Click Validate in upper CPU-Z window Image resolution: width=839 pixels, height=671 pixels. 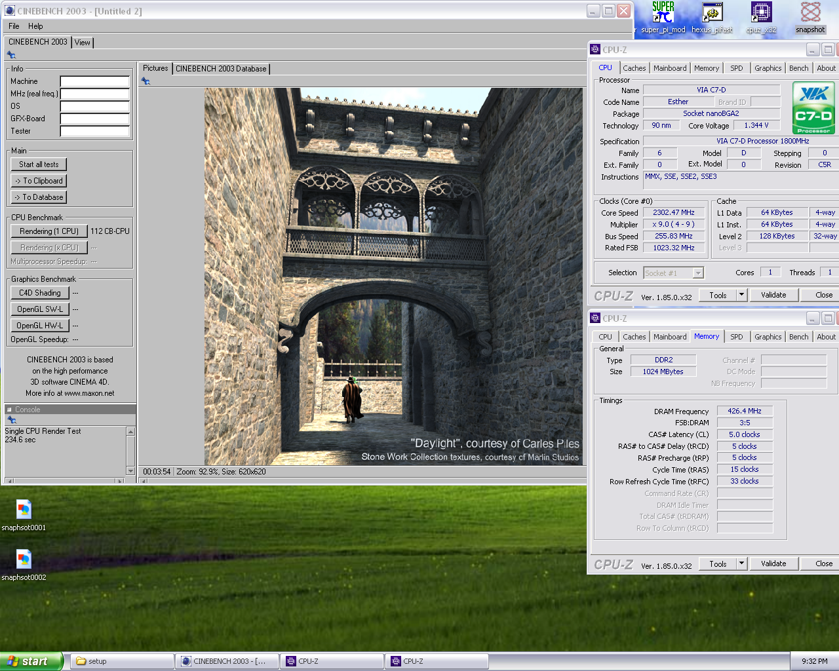773,295
